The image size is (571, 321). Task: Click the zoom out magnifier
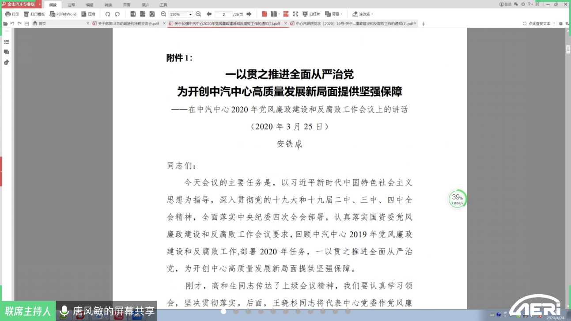pyautogui.click(x=163, y=14)
